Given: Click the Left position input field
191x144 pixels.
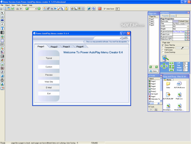Looking at the screenshot, I should [x=185, y=63].
